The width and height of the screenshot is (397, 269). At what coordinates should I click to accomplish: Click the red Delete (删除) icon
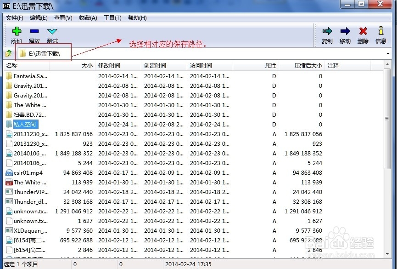(x=363, y=31)
